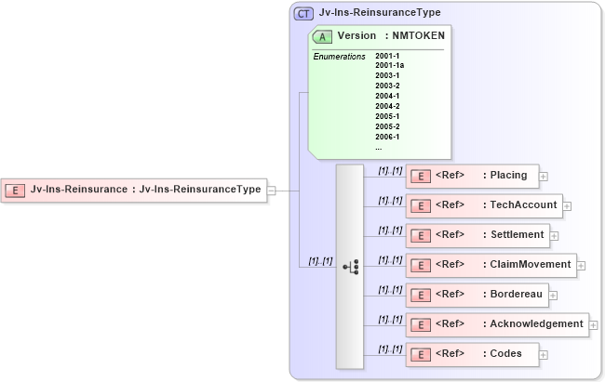
Task: Click the E icon on the Placing reference
Action: click(x=421, y=177)
